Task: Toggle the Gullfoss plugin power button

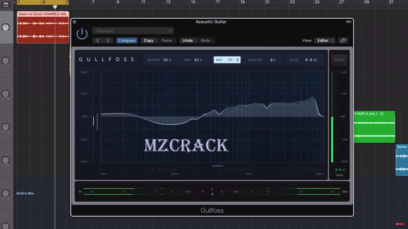Action: 82,34
